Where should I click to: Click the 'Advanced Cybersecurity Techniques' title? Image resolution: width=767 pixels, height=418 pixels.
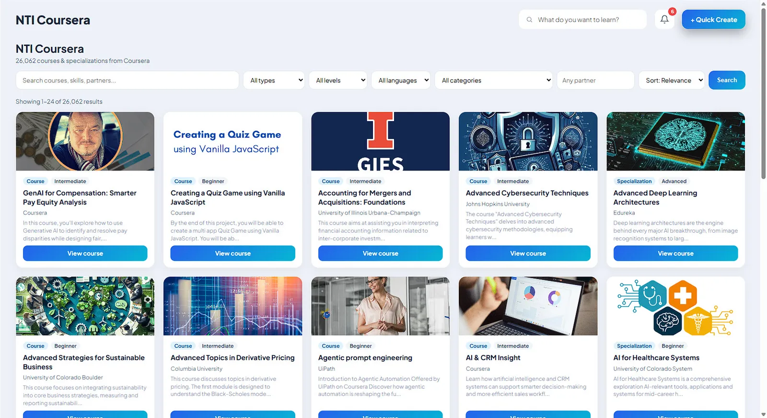(527, 193)
